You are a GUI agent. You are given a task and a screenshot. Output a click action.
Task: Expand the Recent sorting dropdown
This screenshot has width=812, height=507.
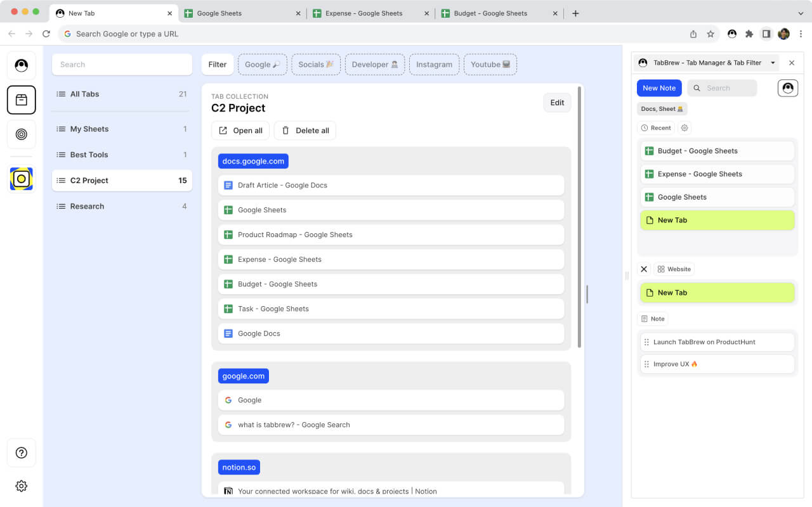pyautogui.click(x=657, y=127)
